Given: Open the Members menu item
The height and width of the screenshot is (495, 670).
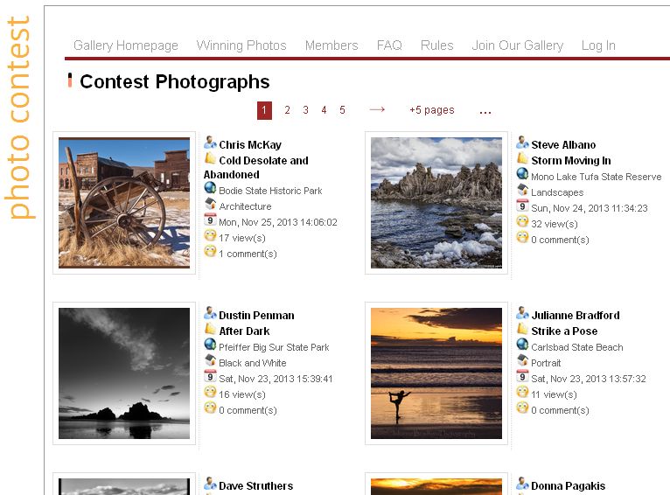Looking at the screenshot, I should (332, 45).
